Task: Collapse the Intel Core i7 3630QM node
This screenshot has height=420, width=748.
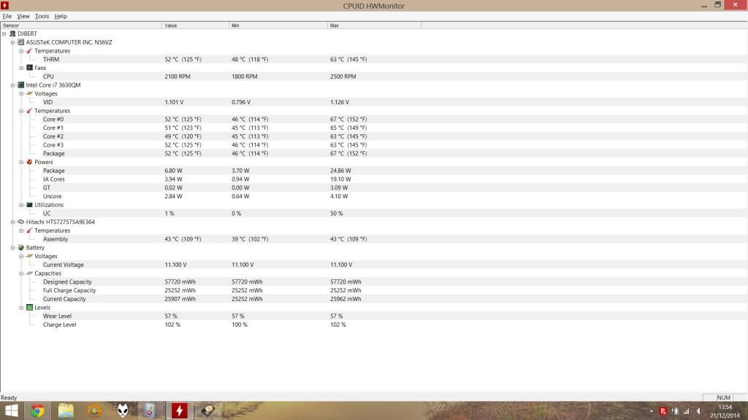Action: [x=13, y=85]
